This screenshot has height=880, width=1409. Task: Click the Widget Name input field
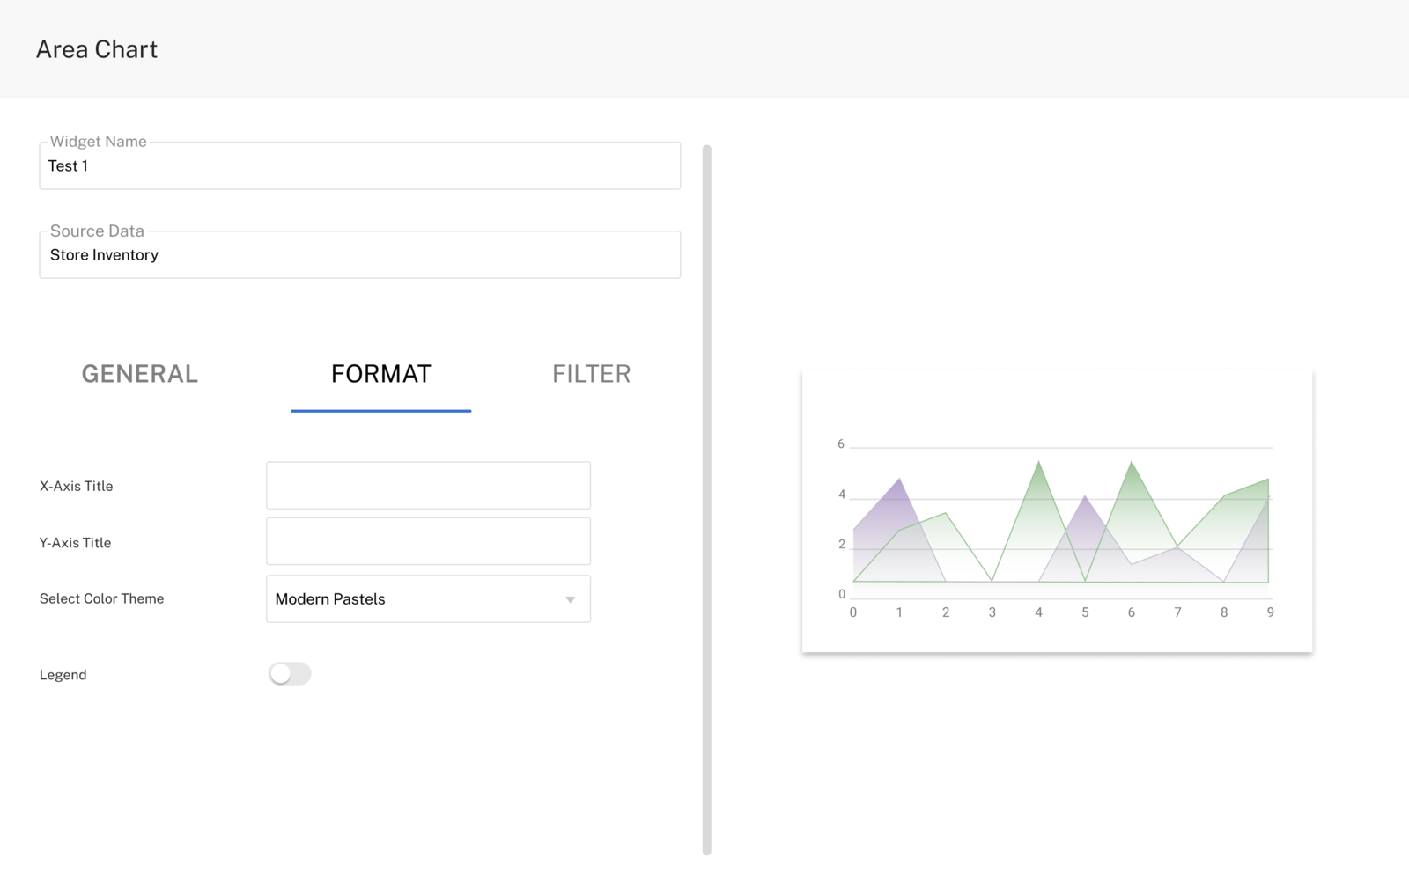click(x=359, y=165)
